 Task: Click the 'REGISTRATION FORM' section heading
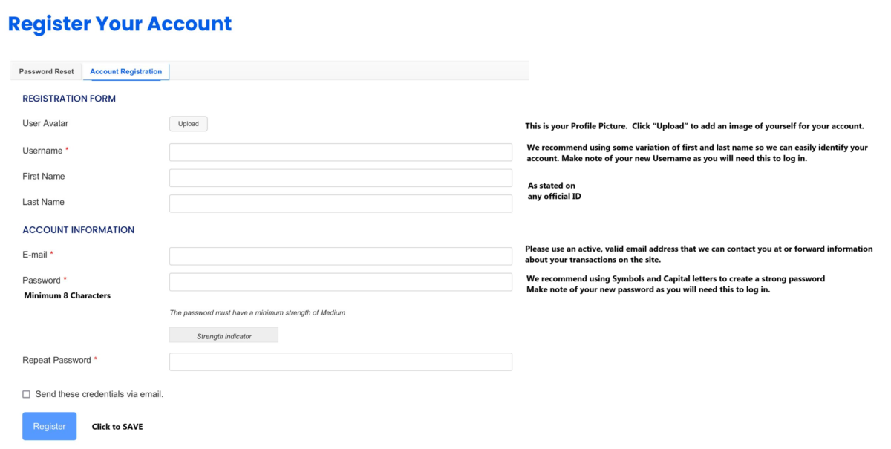point(69,99)
